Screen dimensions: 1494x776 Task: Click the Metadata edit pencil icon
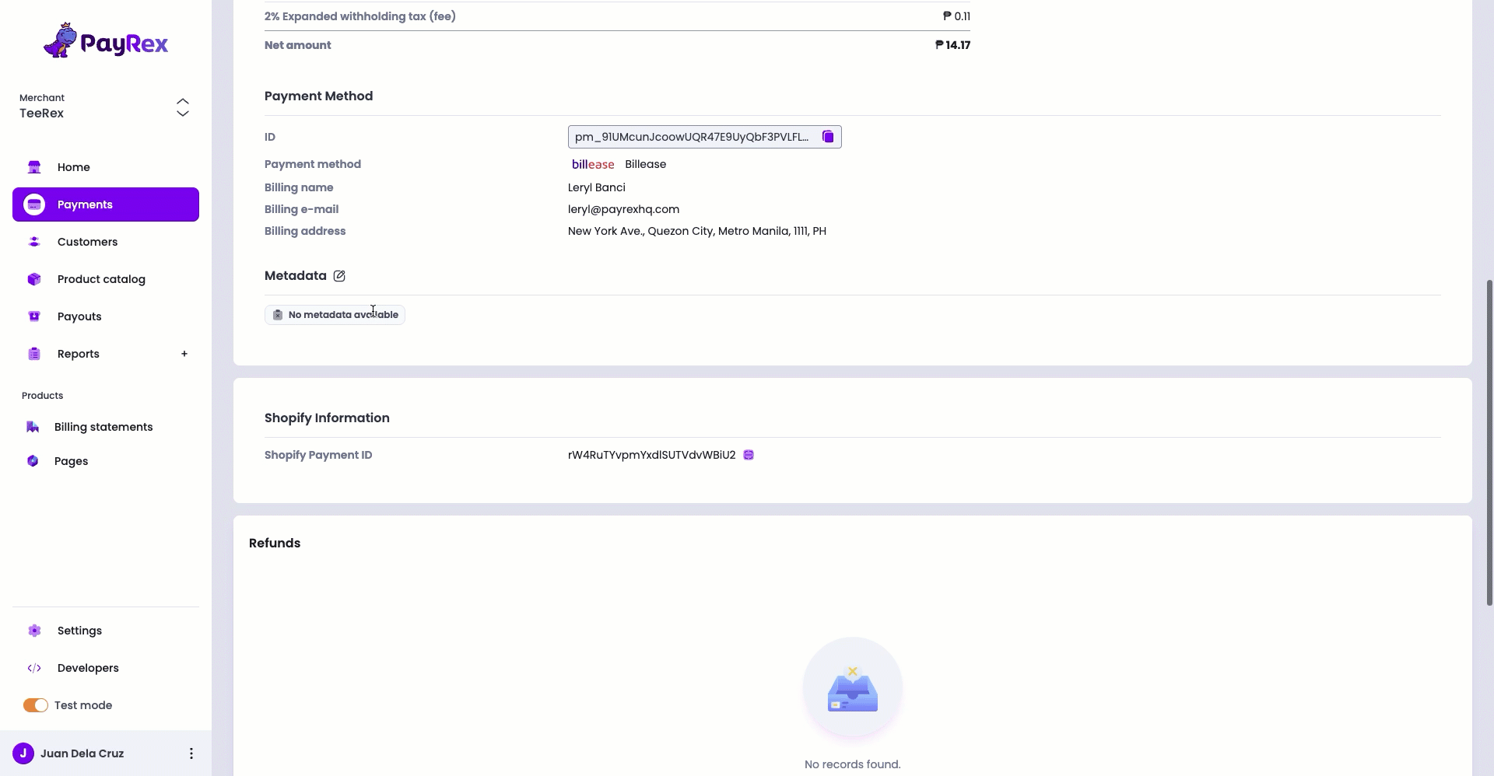[339, 276]
